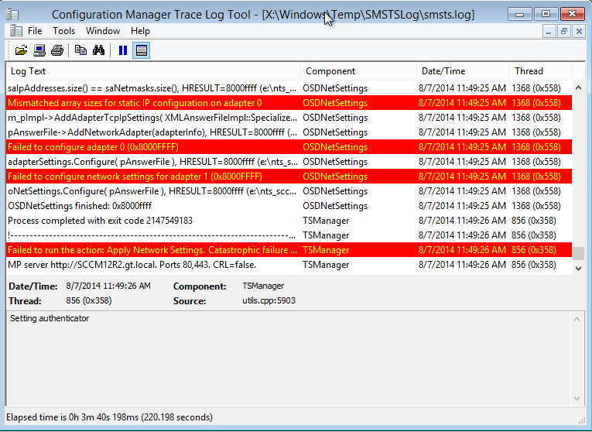Open the Tools menu
The image size is (592, 432).
point(63,31)
